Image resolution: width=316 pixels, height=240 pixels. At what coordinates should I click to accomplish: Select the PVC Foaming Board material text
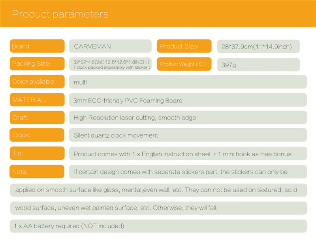tap(128, 100)
